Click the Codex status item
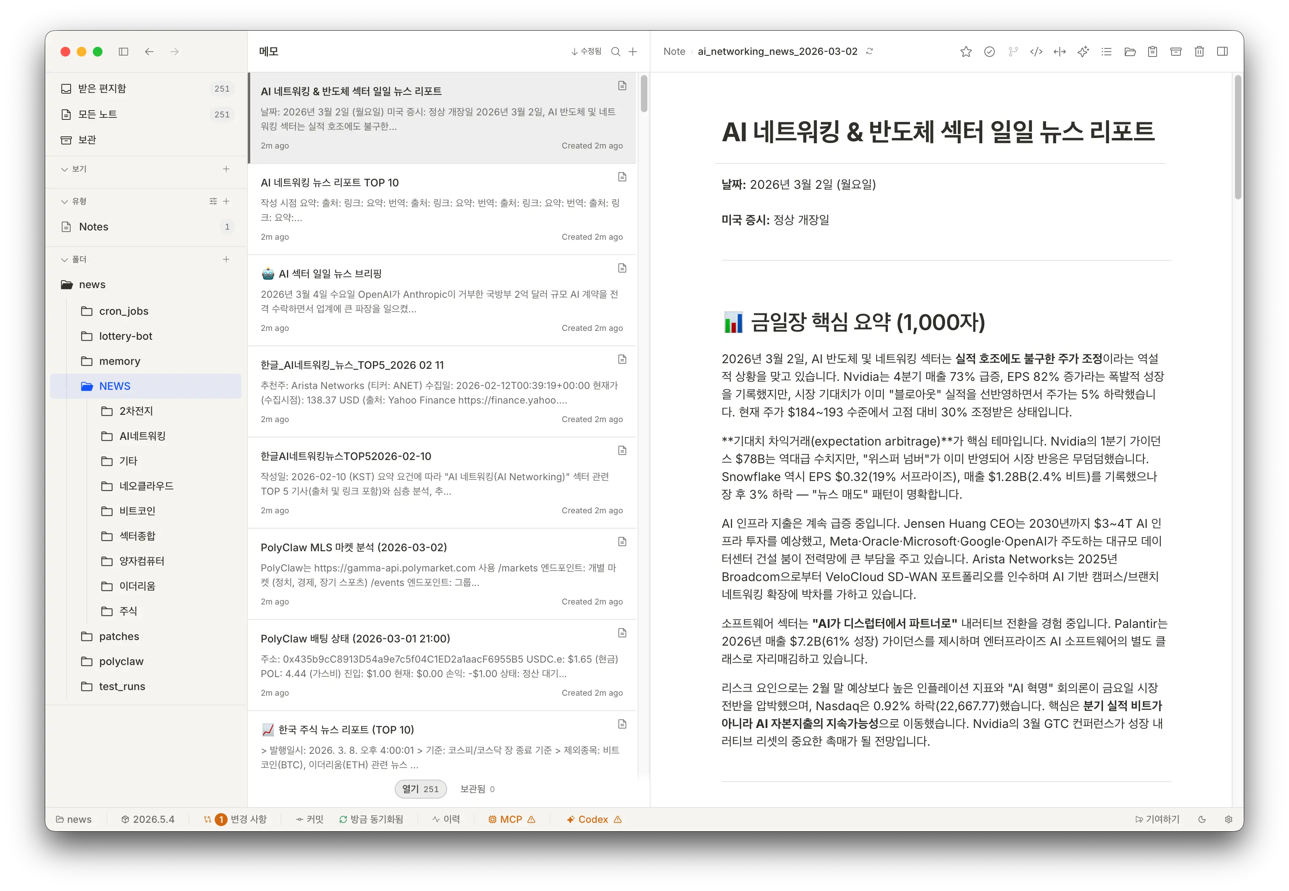Image resolution: width=1289 pixels, height=891 pixels. coord(594,820)
